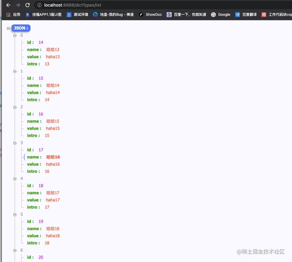
Task: Select name value 哈哈13
Action: point(53,50)
